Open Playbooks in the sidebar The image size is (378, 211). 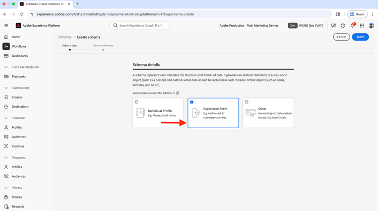[19, 76]
